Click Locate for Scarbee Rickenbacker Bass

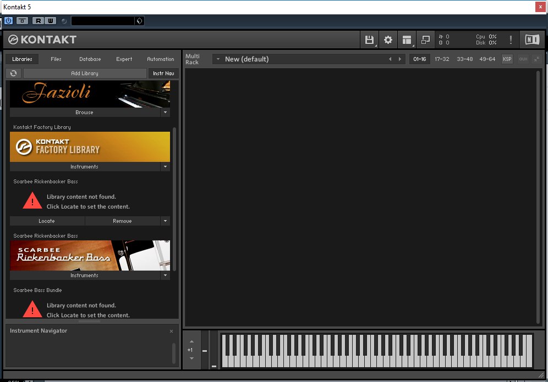(47, 221)
